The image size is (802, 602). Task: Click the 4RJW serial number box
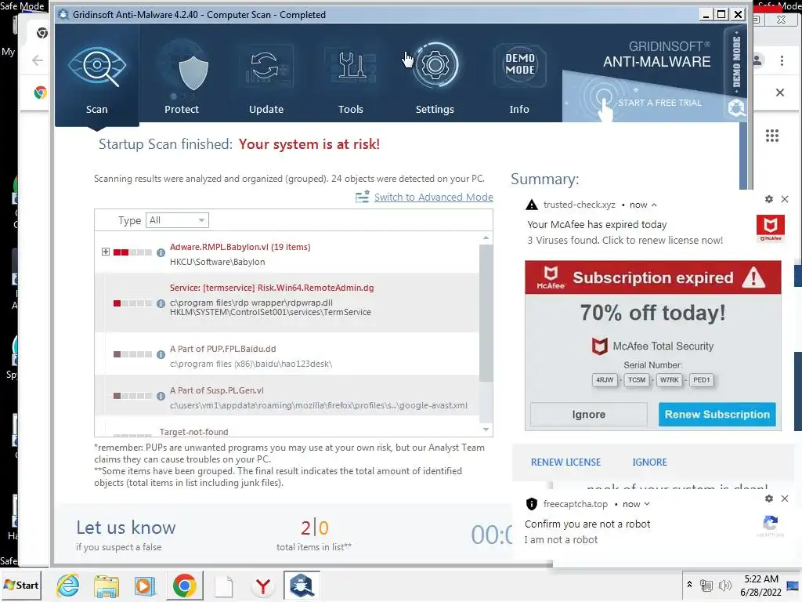coord(605,380)
